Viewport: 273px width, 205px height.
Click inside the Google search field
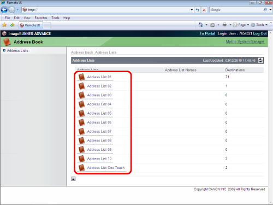point(236,10)
